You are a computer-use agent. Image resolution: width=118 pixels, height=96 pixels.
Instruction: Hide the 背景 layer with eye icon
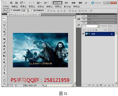tap(83, 34)
